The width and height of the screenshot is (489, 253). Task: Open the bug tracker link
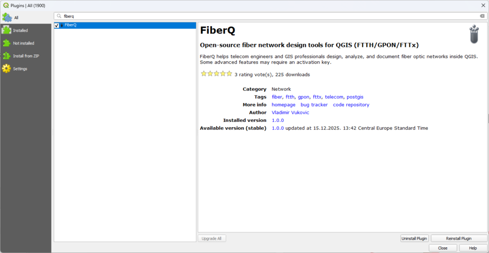[314, 105]
